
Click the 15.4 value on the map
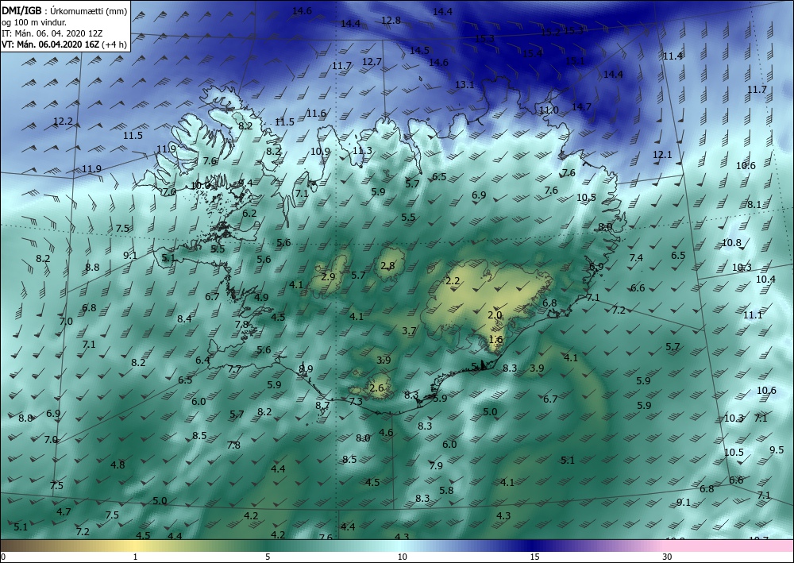click(x=532, y=53)
